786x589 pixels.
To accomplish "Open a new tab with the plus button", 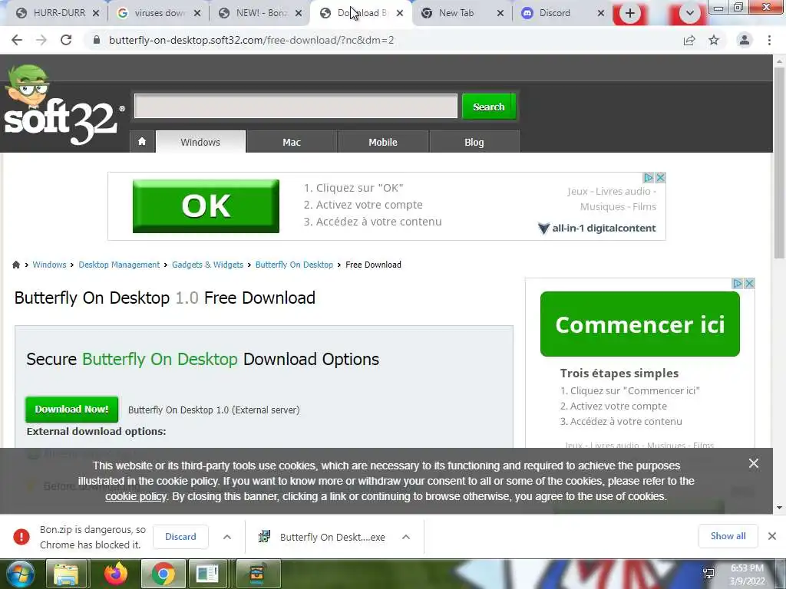I will click(630, 14).
